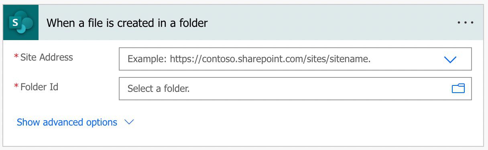The height and width of the screenshot is (150, 488).
Task: Show advanced options link
Action: [67, 122]
